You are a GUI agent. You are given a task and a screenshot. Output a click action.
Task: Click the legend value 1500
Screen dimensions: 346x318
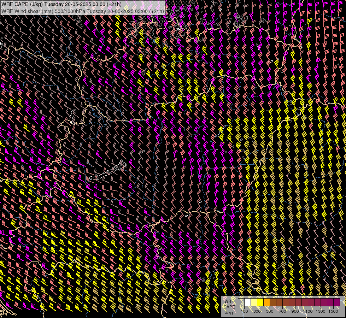[x=333, y=311]
